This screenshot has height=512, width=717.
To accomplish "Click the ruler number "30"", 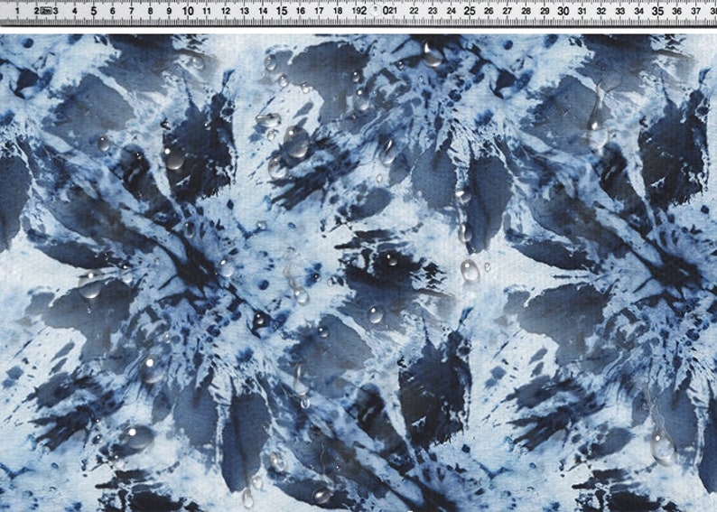I will coord(563,11).
